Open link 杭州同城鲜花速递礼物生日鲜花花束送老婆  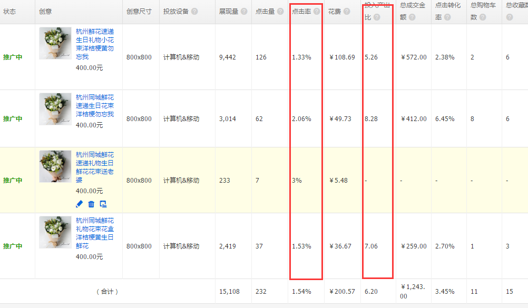pyautogui.click(x=95, y=167)
